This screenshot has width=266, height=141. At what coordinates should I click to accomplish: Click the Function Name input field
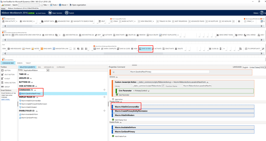[197, 86]
